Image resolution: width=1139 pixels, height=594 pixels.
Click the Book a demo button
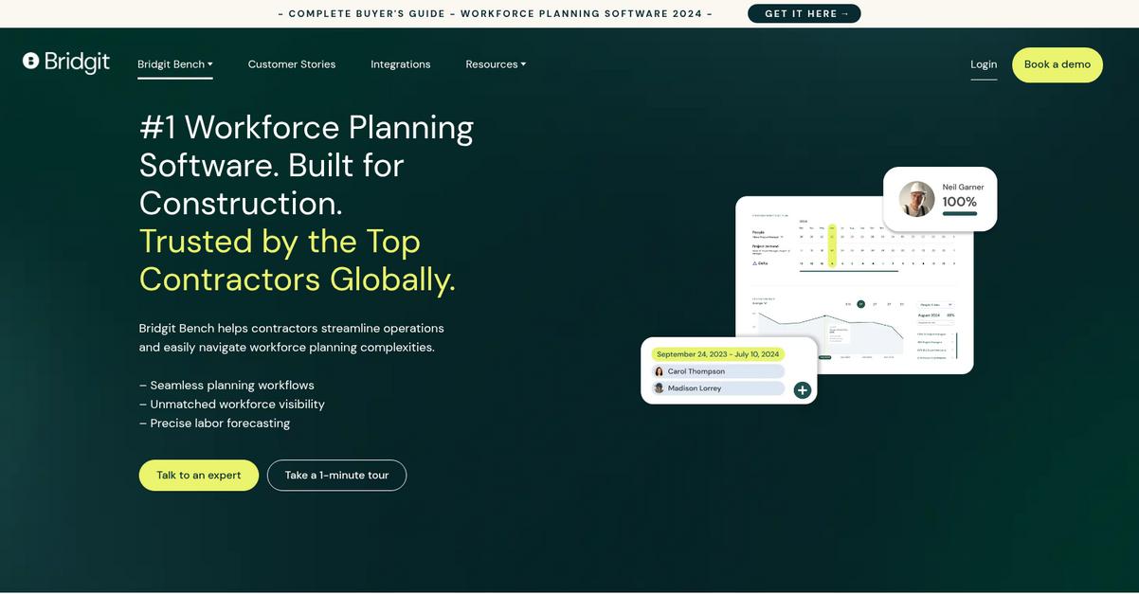click(x=1058, y=64)
